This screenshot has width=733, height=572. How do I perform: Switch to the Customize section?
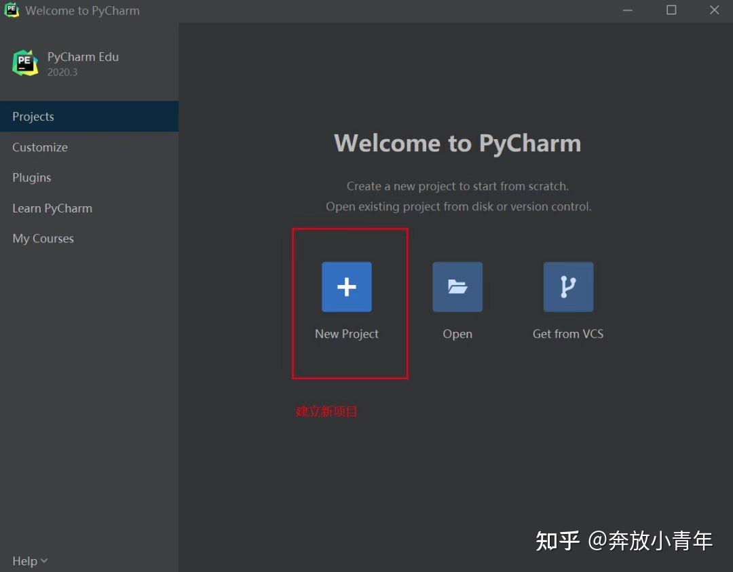tap(40, 147)
